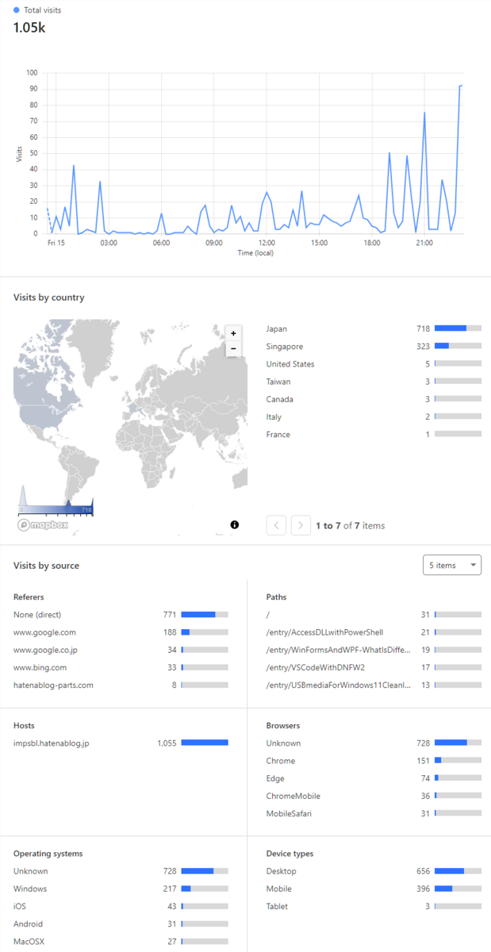Click Android operating system row

pos(121,923)
